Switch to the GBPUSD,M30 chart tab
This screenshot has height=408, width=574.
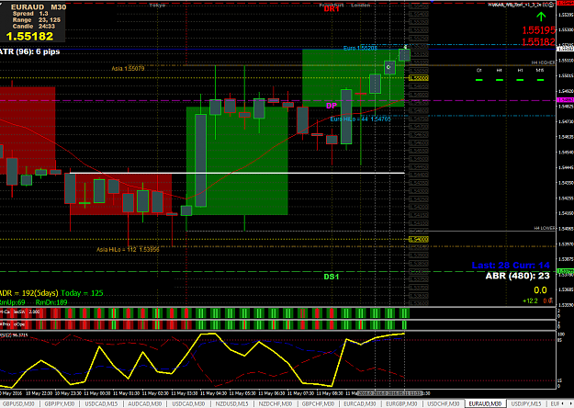click(x=18, y=403)
